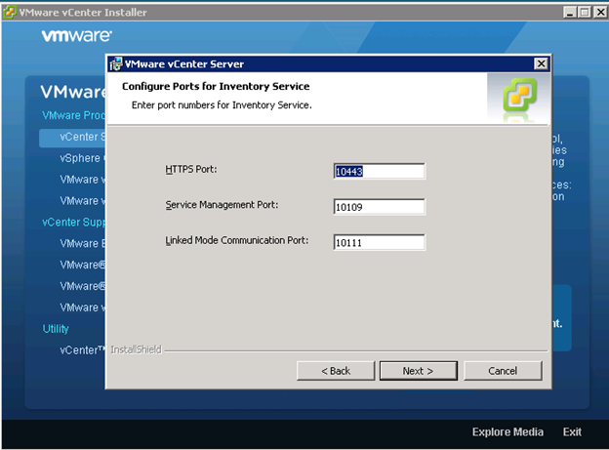Viewport: 609px width, 450px height.
Task: Click the Utility heading in the installer
Action: point(56,329)
